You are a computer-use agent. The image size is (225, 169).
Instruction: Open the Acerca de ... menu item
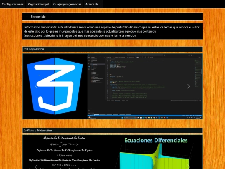click(93, 4)
